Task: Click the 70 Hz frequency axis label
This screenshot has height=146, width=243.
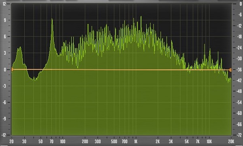Action: tap(51, 142)
